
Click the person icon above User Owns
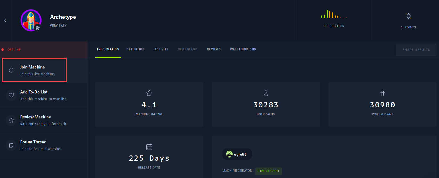pos(266,93)
